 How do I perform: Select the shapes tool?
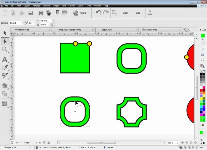[x=5, y=86]
